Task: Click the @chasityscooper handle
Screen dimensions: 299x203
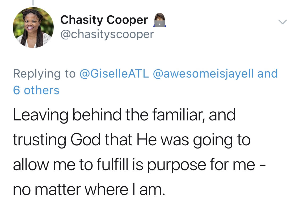Action: tap(107, 34)
